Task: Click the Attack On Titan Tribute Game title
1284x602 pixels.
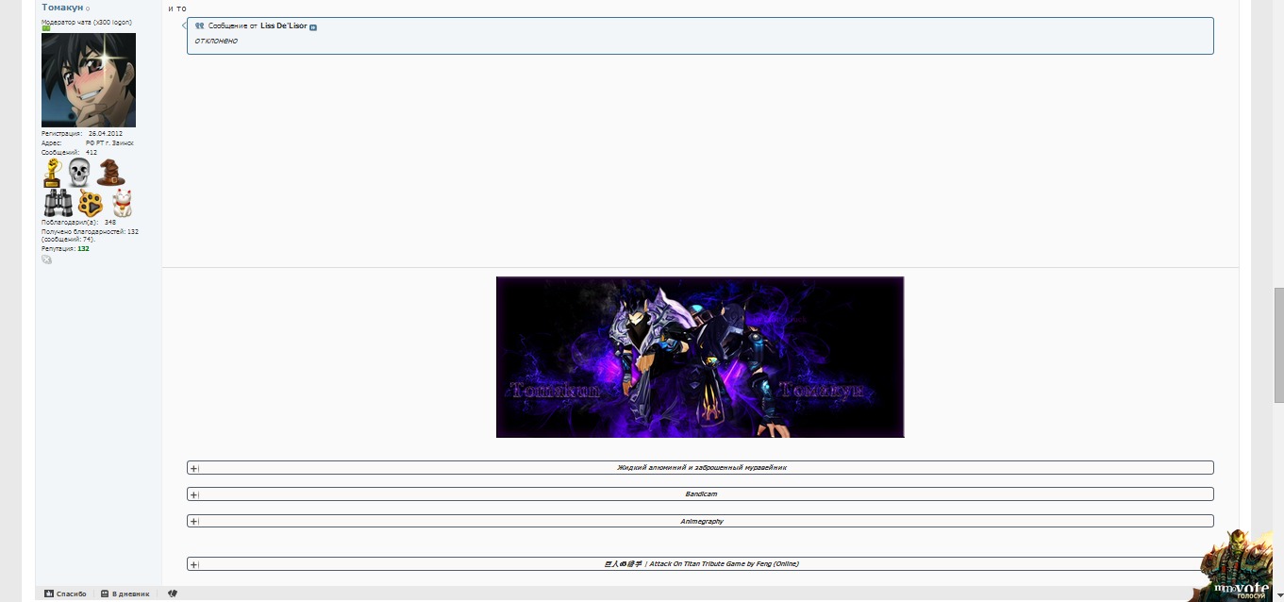Action: pyautogui.click(x=701, y=564)
